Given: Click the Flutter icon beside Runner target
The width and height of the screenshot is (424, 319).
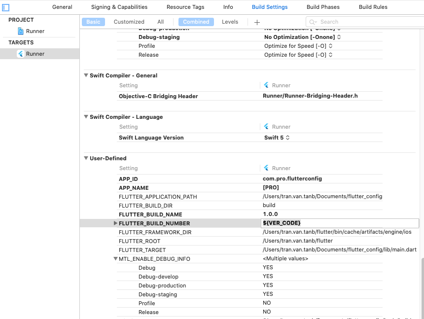Looking at the screenshot, I should [x=20, y=54].
